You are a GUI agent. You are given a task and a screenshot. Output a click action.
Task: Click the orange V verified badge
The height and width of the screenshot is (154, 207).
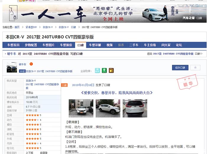(x=31, y=64)
